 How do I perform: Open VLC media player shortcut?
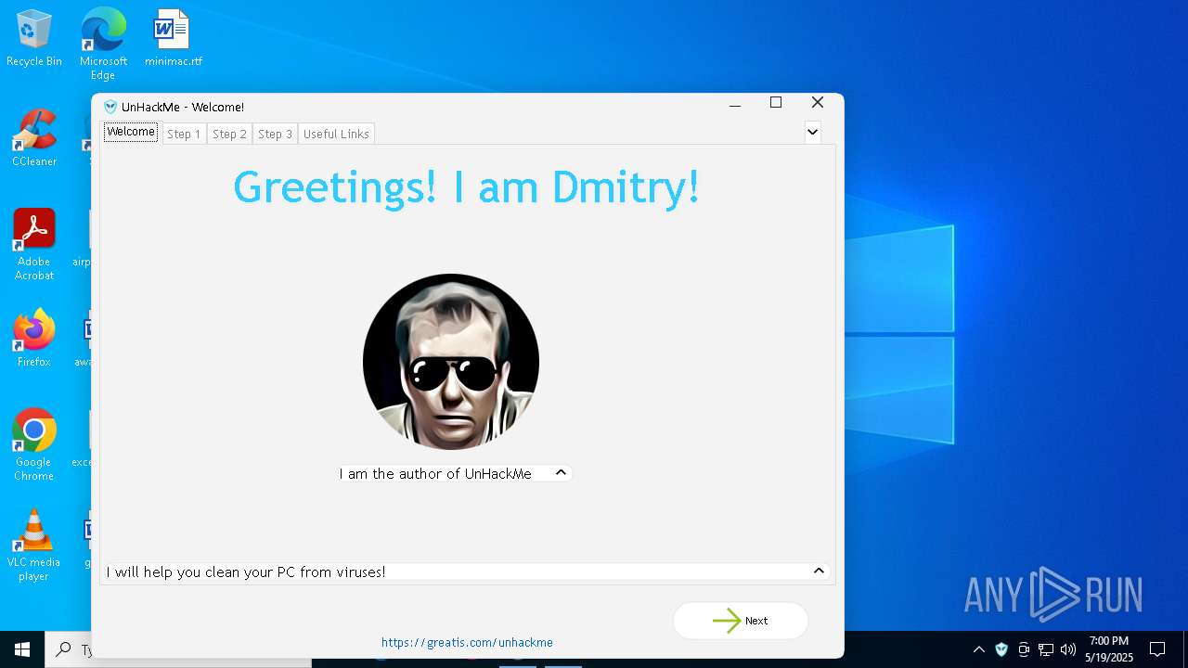click(34, 546)
